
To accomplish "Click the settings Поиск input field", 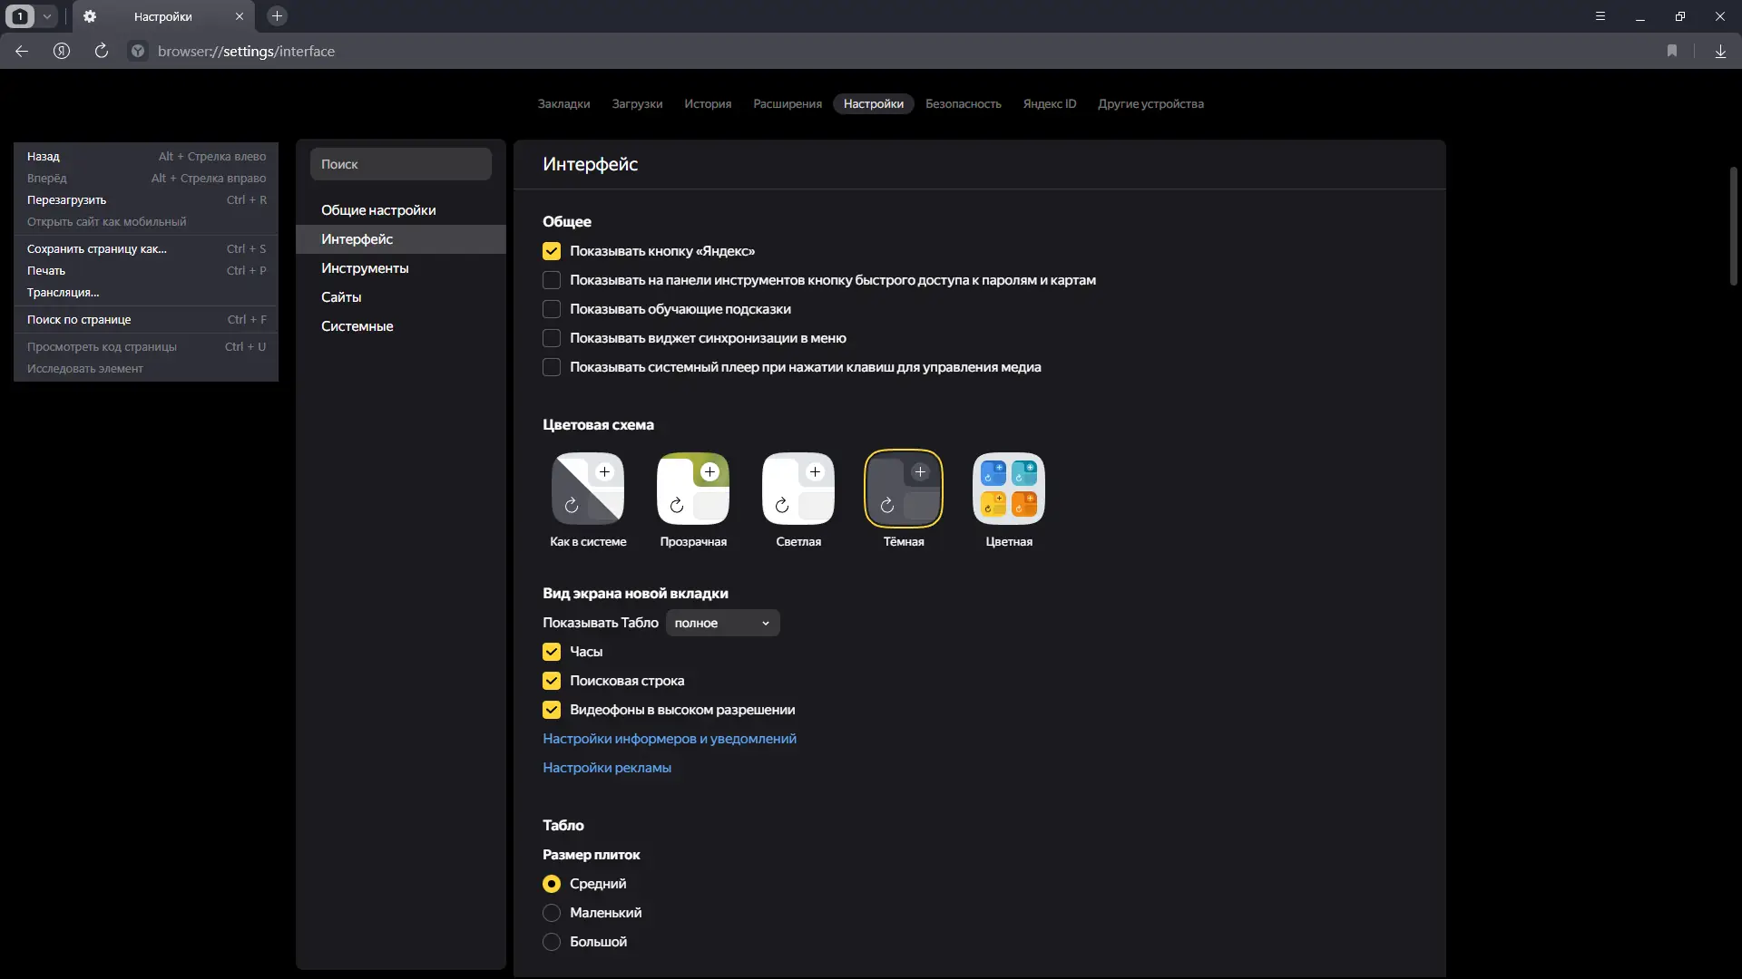I will [401, 164].
